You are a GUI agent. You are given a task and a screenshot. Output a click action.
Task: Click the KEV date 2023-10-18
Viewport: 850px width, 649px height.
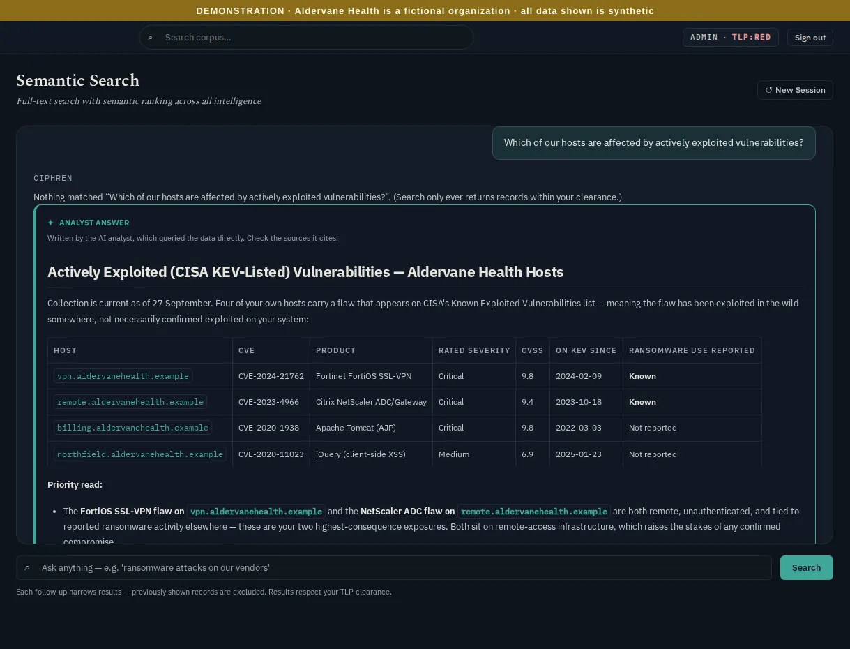[x=586, y=402]
